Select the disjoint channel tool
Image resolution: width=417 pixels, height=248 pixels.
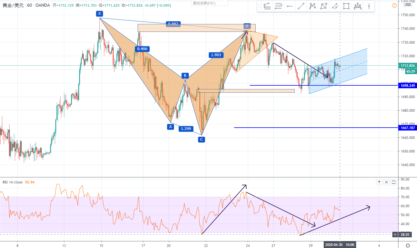[335, 6]
